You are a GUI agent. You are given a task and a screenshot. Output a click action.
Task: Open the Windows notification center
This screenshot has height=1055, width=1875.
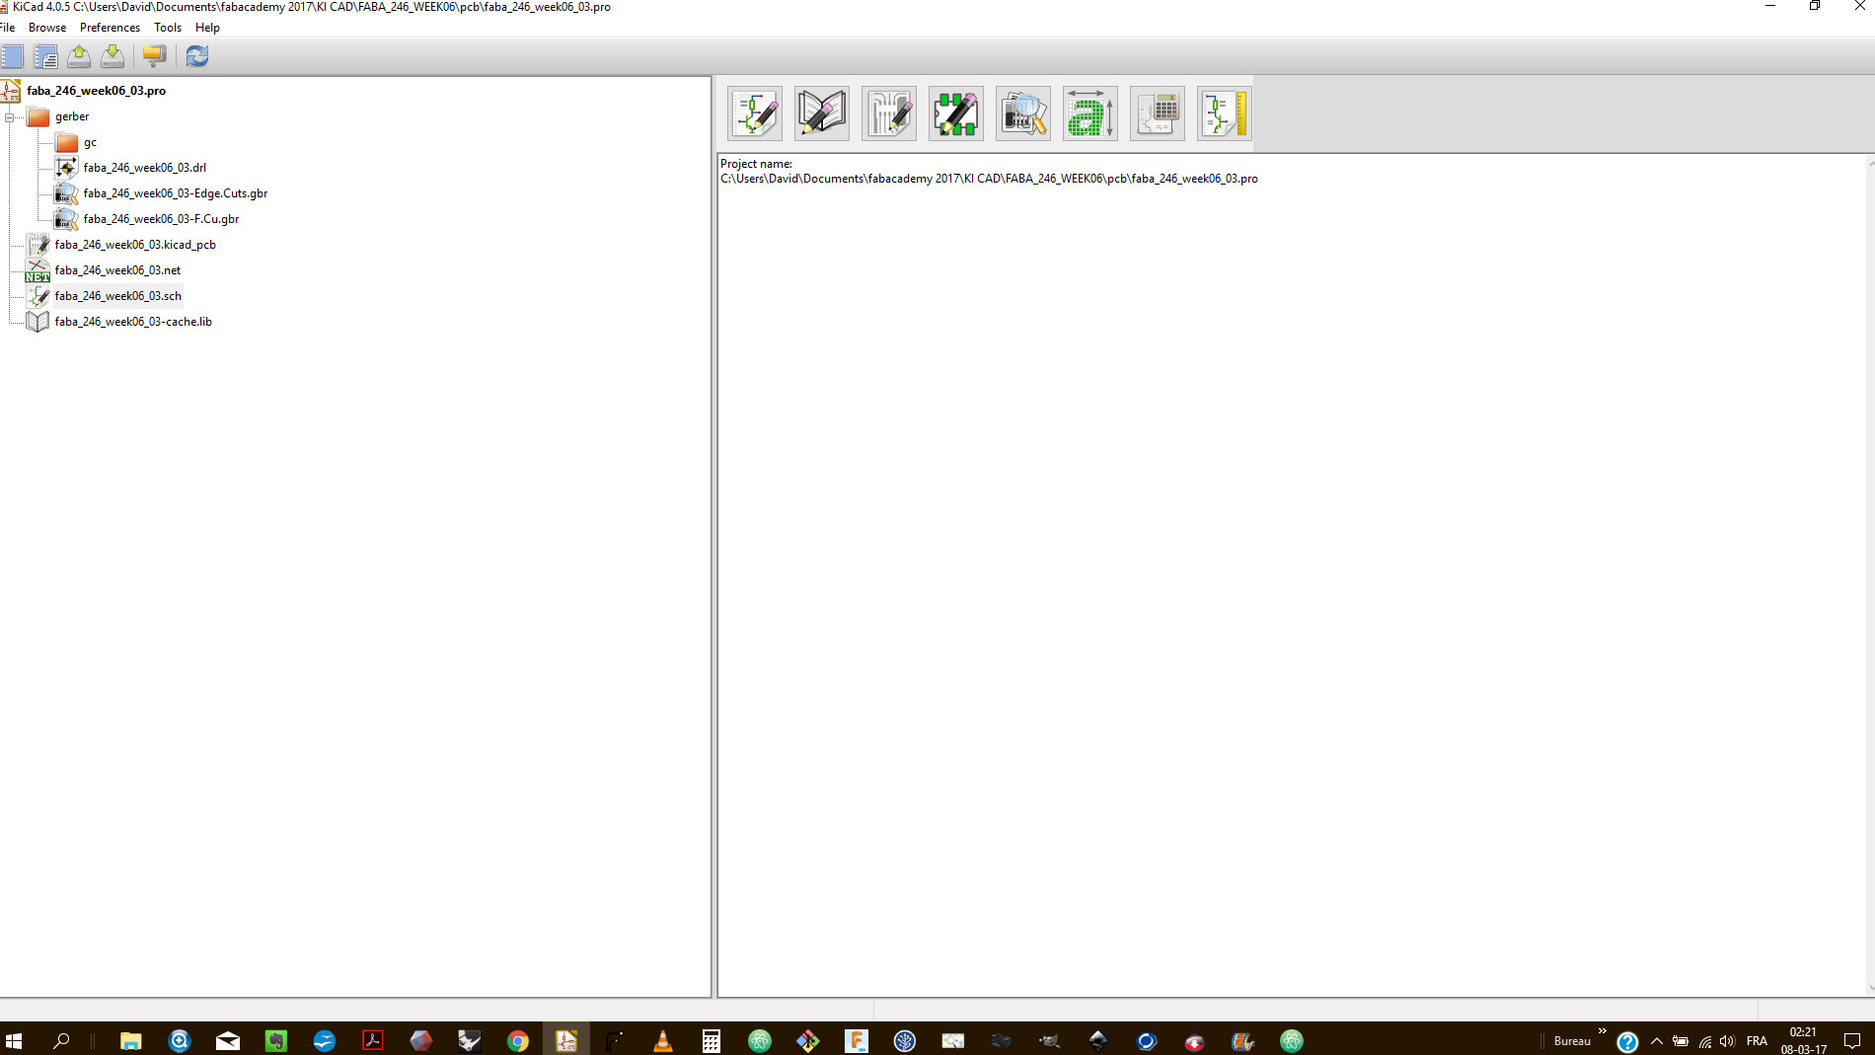tap(1852, 1040)
